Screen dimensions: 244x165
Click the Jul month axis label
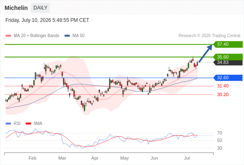(187, 158)
